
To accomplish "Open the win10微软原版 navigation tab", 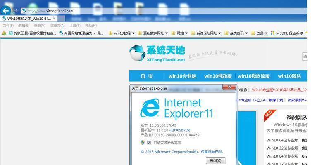I will point(254,76).
